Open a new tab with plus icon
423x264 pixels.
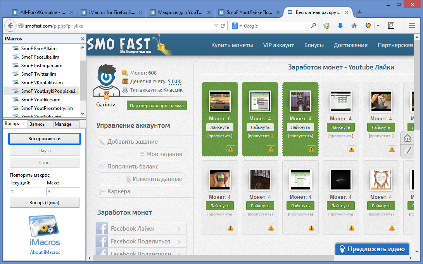click(x=359, y=12)
